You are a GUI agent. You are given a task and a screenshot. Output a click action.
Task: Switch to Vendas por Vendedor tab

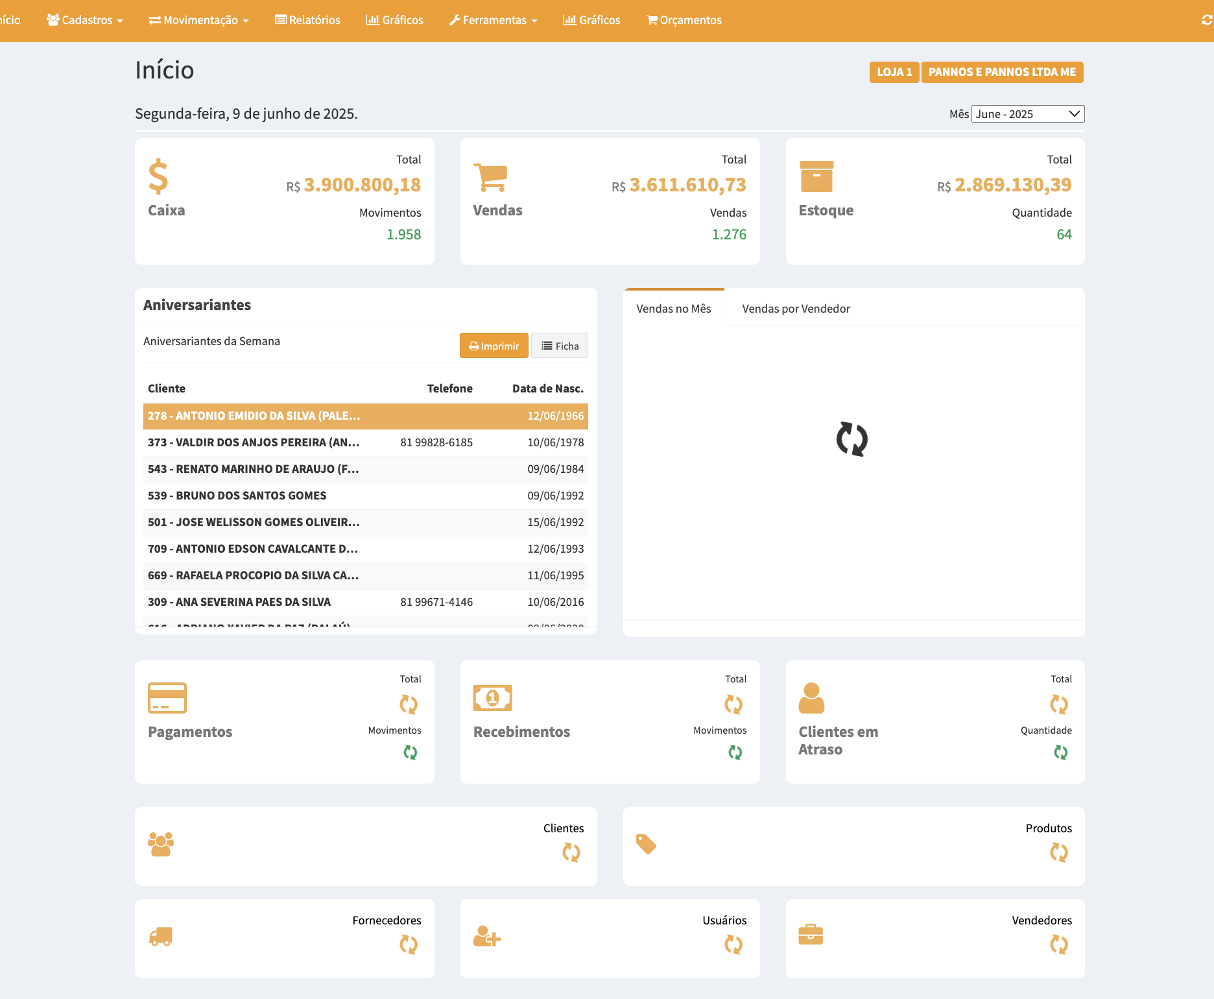(x=796, y=309)
